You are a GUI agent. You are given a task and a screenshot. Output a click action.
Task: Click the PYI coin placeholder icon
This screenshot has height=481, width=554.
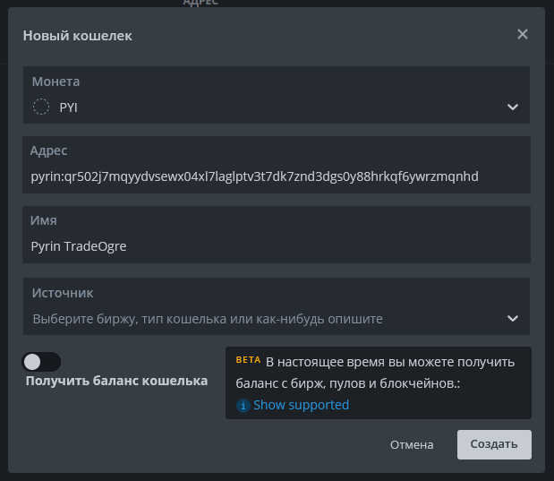click(x=41, y=107)
